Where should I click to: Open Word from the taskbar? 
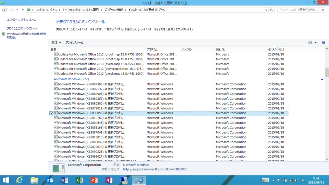tap(64, 180)
